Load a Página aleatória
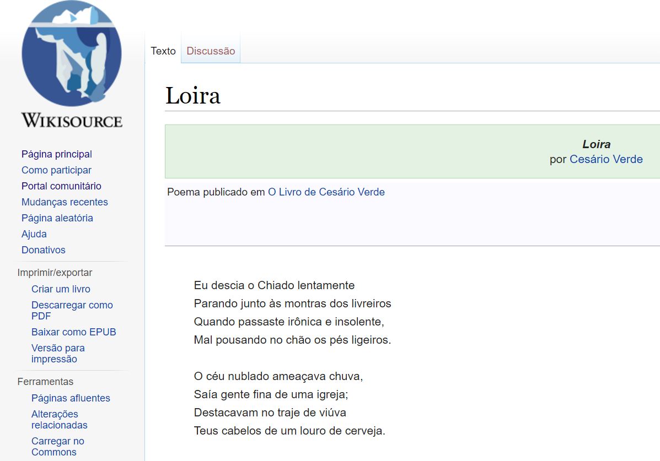660x461 pixels. tap(57, 218)
